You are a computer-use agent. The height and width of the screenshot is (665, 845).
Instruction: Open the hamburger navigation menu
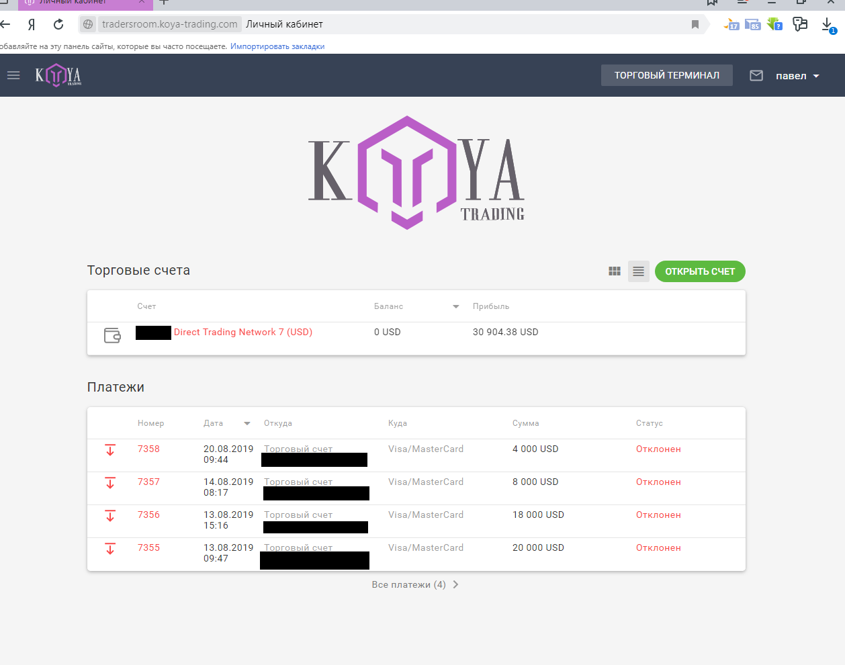(x=13, y=75)
